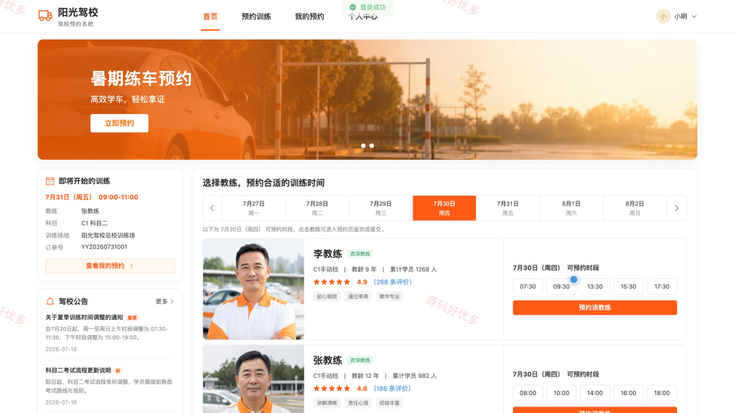735x413 pixels.
Task: Click the 资深教练 badge next to 李教练
Action: coord(360,254)
